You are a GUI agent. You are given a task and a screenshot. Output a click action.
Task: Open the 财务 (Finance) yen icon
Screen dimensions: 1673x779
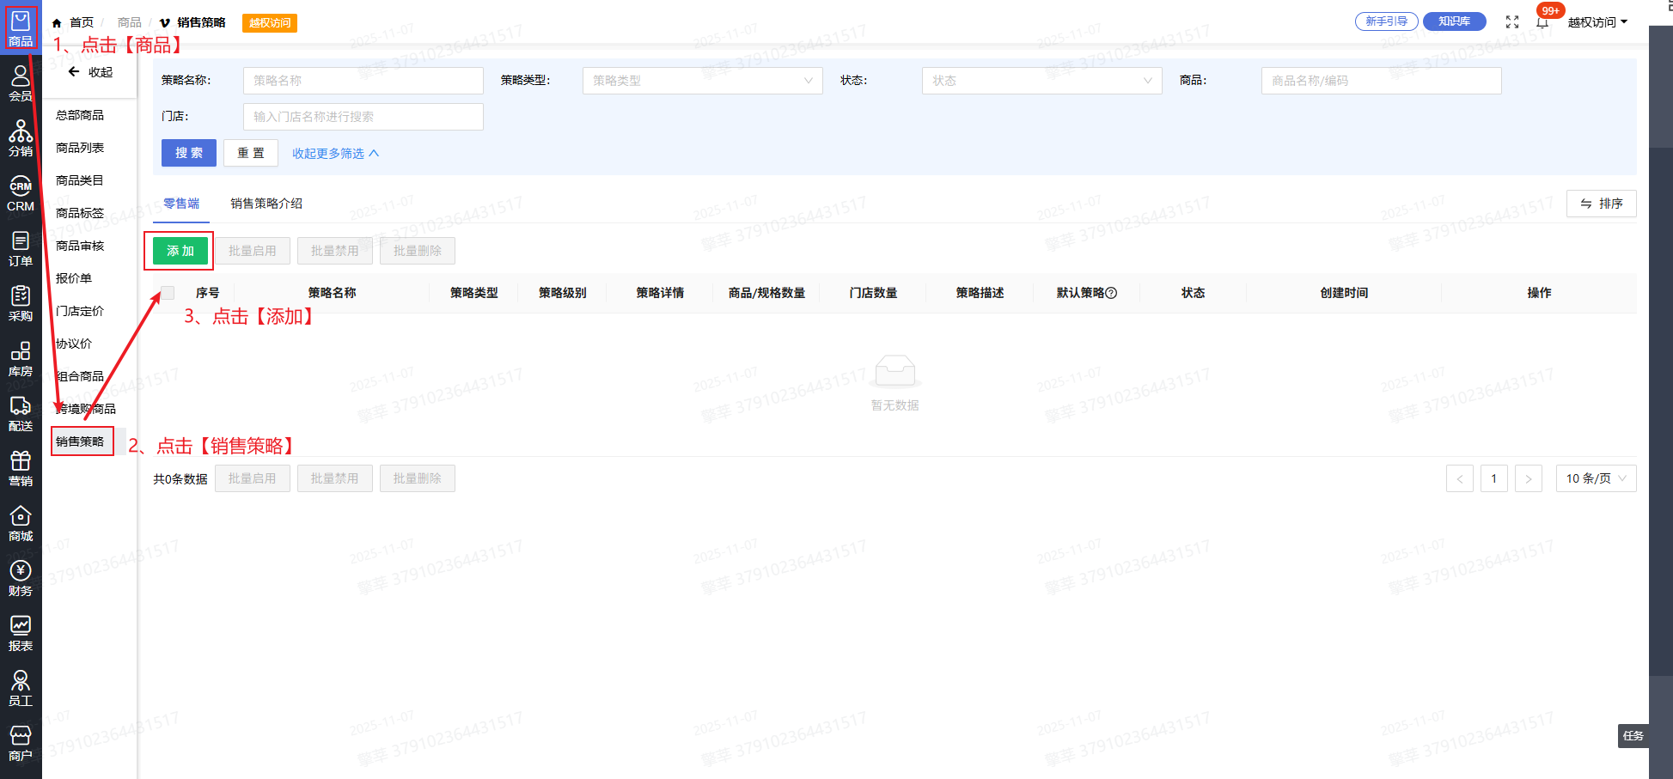pyautogui.click(x=21, y=578)
